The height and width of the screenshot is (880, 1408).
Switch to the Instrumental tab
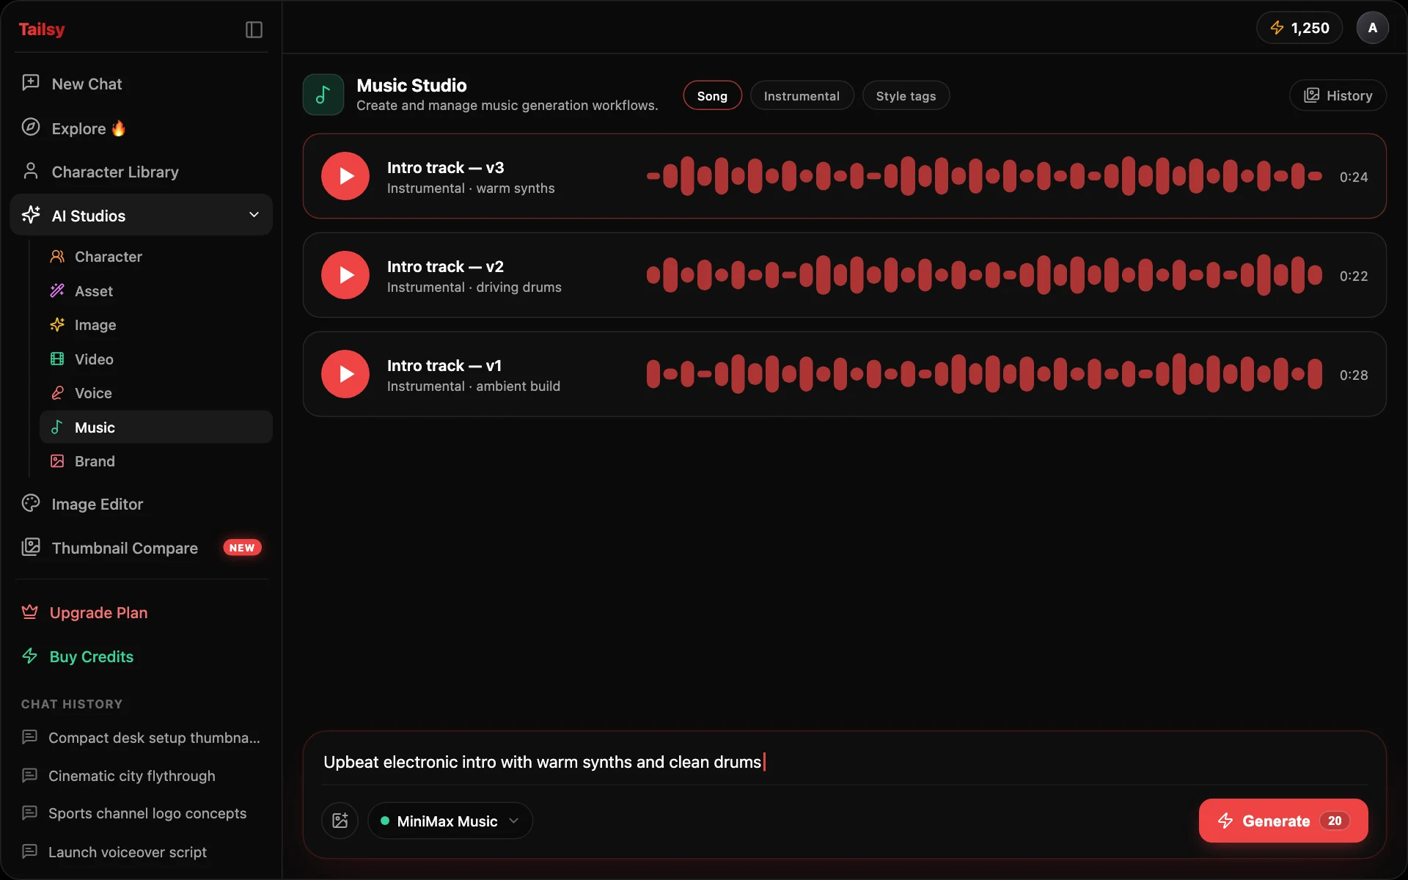pyautogui.click(x=802, y=95)
